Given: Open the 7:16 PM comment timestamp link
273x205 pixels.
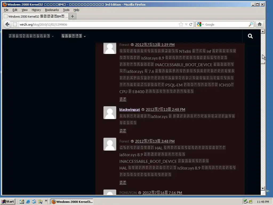Looking at the screenshot, I should [x=162, y=193].
